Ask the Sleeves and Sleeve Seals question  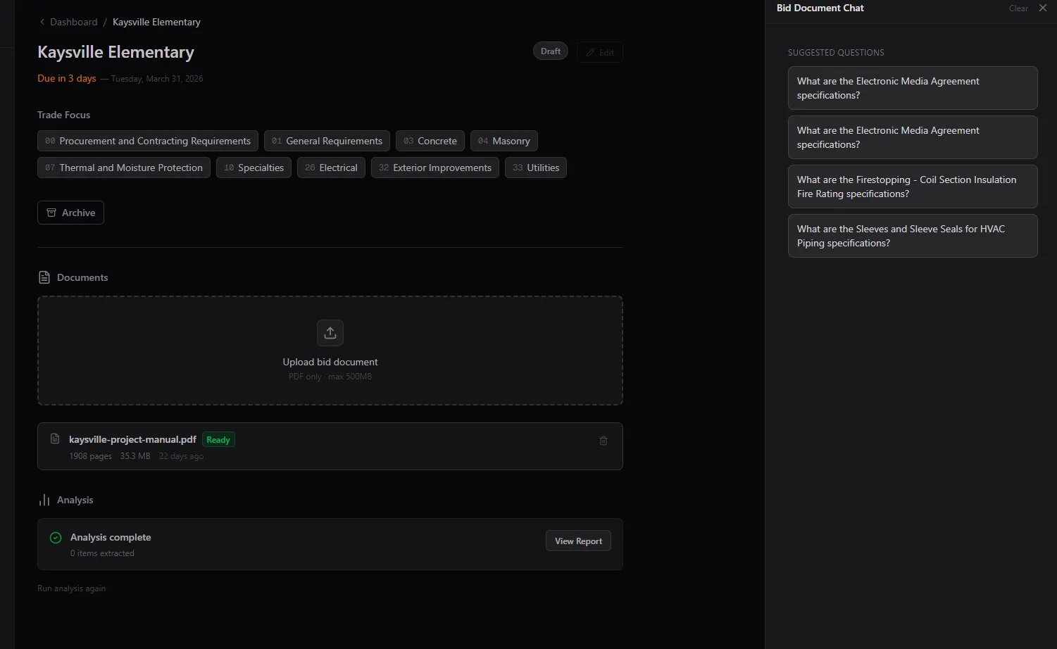[912, 236]
